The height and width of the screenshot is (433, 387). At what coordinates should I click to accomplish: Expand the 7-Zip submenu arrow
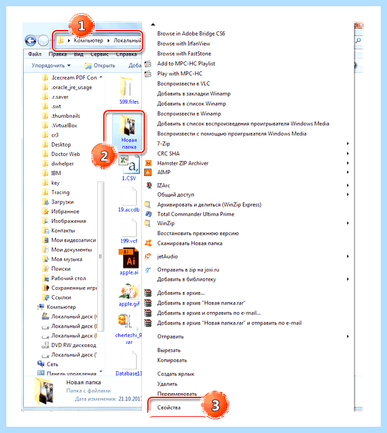click(x=348, y=144)
